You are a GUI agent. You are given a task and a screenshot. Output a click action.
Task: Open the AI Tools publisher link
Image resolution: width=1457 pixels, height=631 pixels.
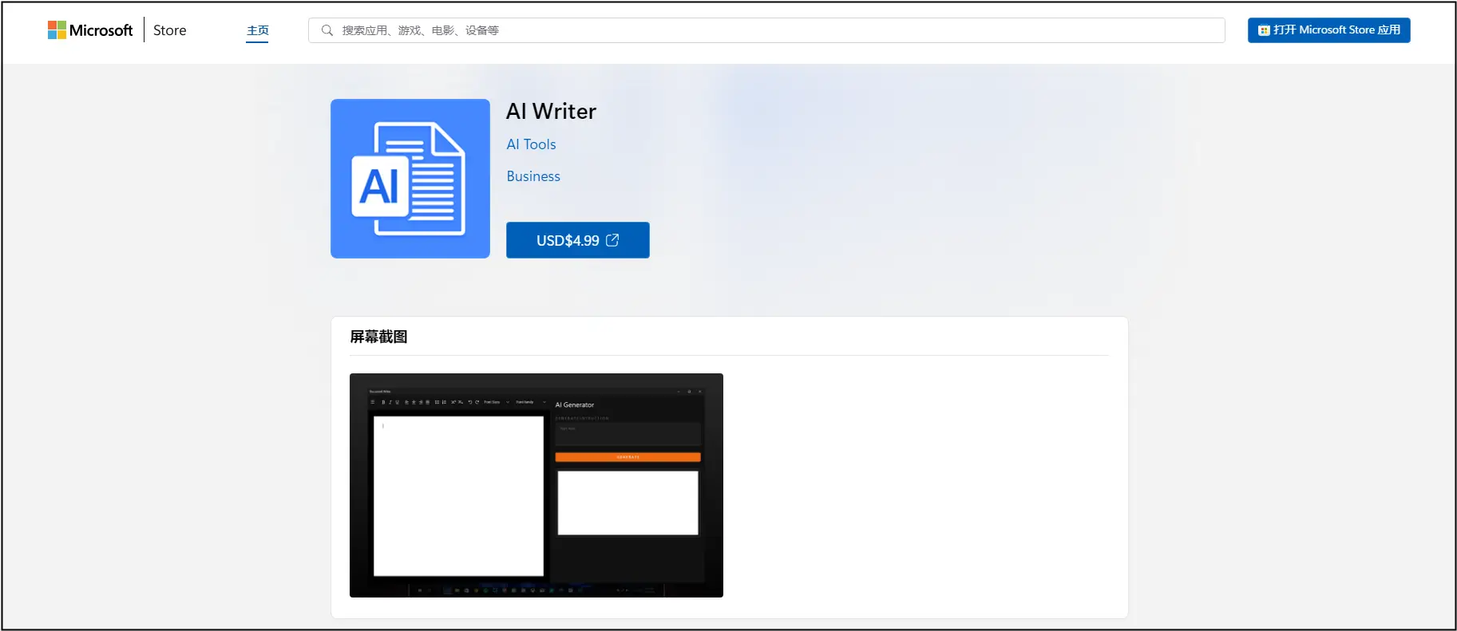(531, 144)
